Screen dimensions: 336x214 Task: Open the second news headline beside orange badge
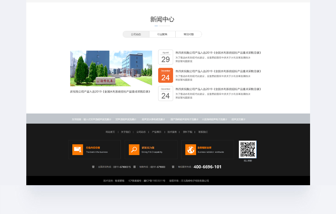pyautogui.click(x=218, y=71)
